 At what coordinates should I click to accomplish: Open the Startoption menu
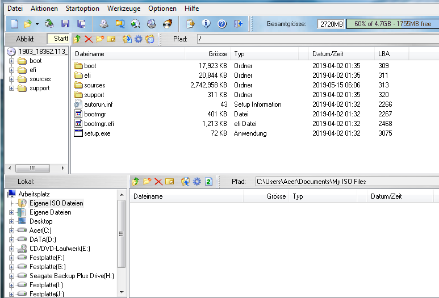click(x=82, y=9)
